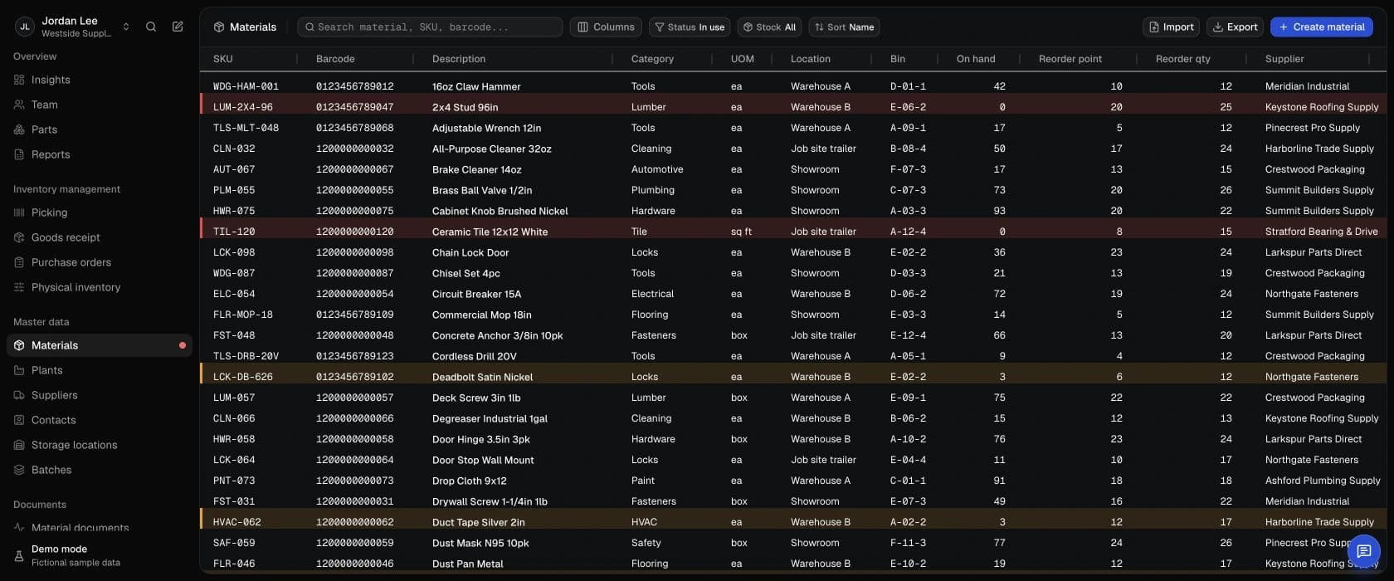Screen dimensions: 1394x581
Task: Select Brass Ball Valve 1/2in
Action: point(482,190)
